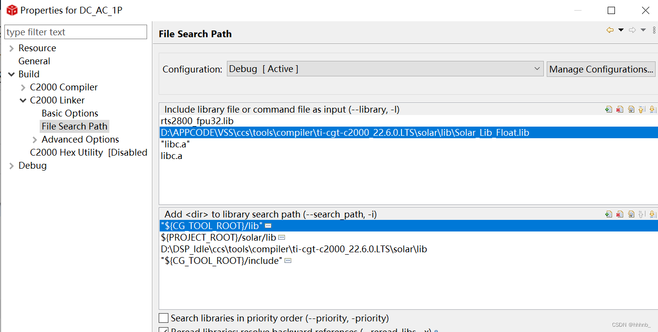658x332 pixels.
Task: Navigate back using the yellow back arrow
Action: click(x=610, y=29)
